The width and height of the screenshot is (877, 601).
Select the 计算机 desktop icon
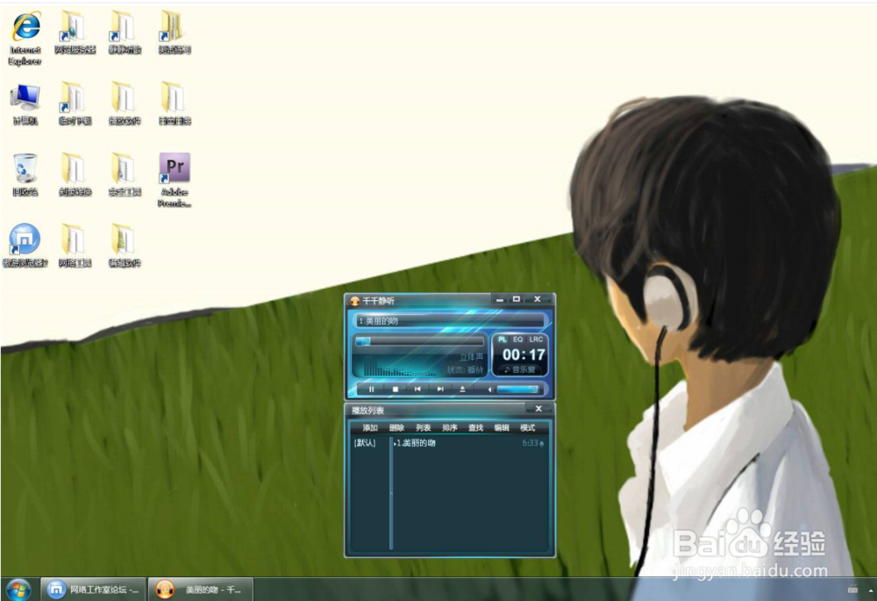(25, 104)
